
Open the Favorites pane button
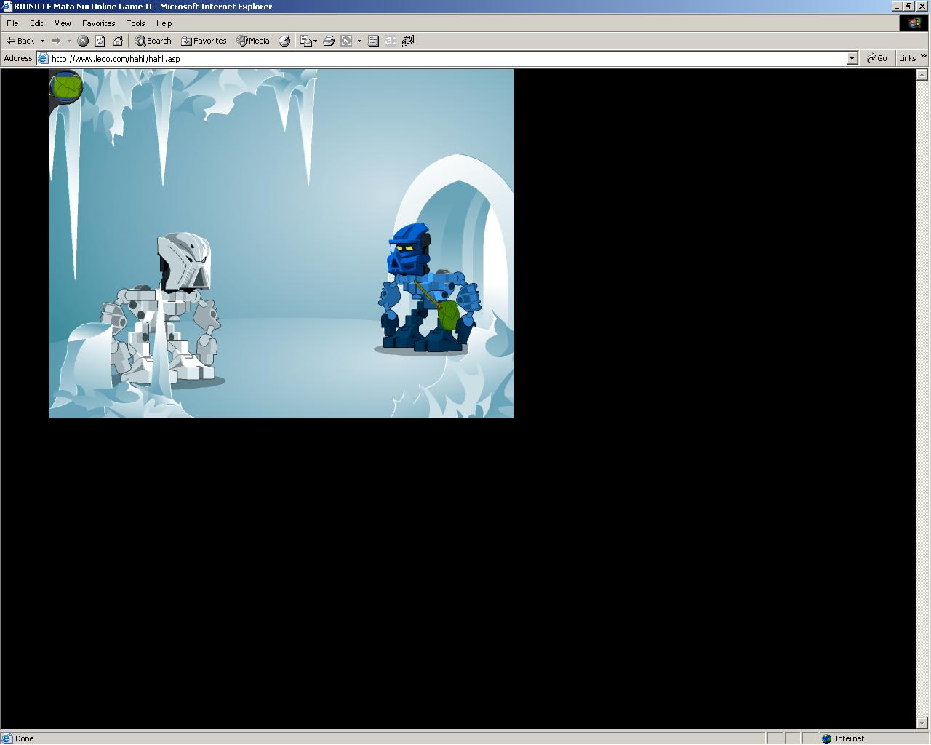pyautogui.click(x=204, y=41)
